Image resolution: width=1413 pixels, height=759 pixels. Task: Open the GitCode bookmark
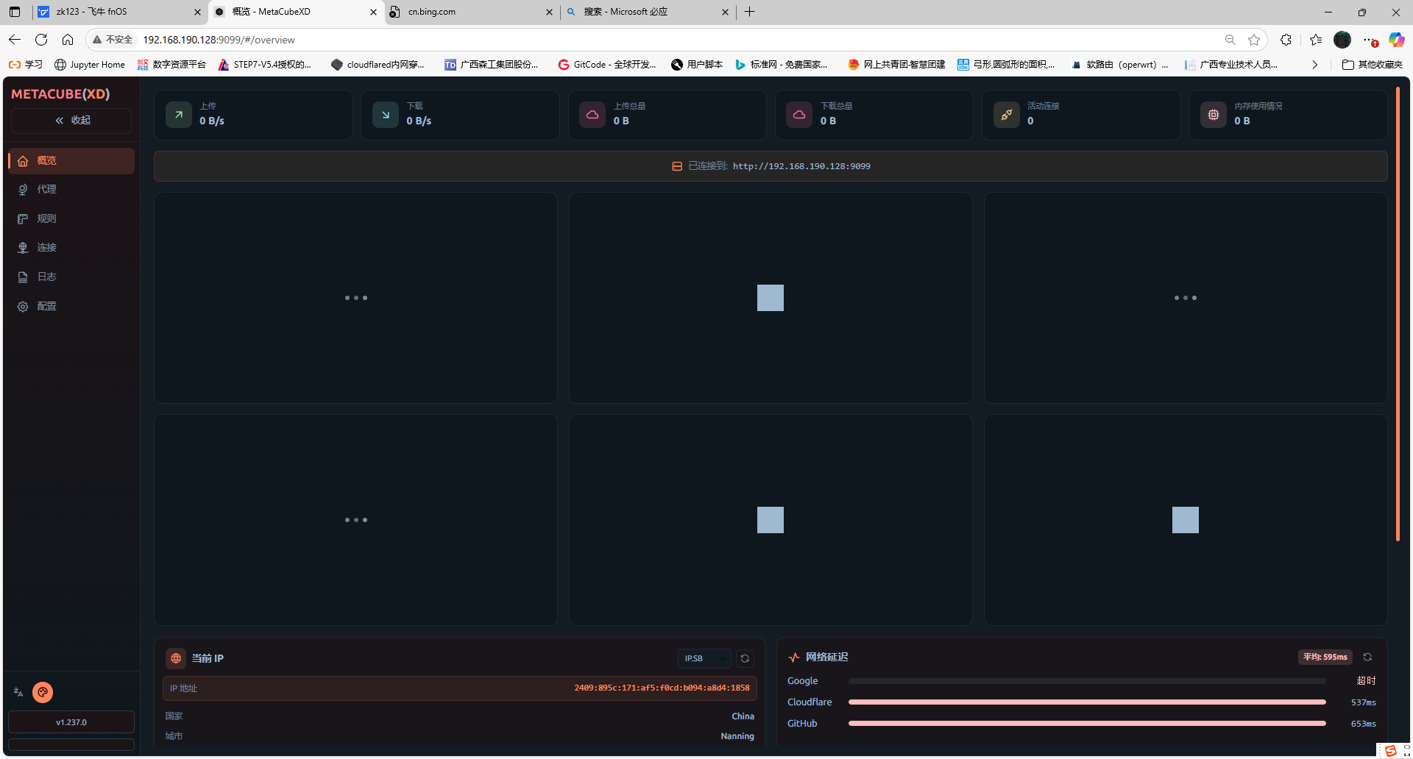(x=607, y=65)
